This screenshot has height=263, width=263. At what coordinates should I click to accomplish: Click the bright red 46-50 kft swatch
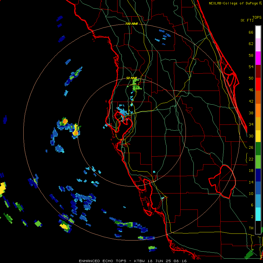[x=258, y=84]
